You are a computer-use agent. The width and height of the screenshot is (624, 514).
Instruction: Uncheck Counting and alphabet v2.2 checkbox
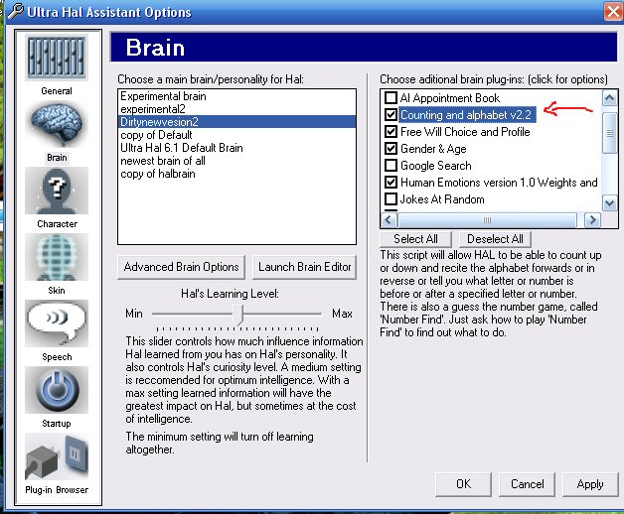[x=390, y=115]
